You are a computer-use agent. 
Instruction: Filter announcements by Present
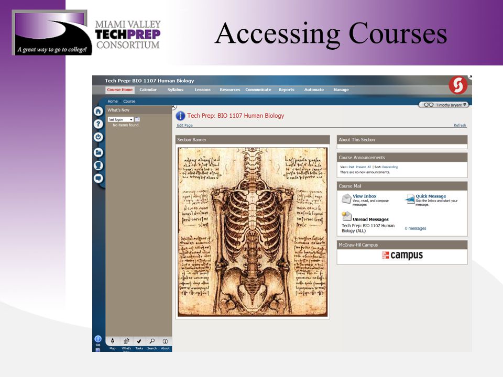[x=360, y=167]
